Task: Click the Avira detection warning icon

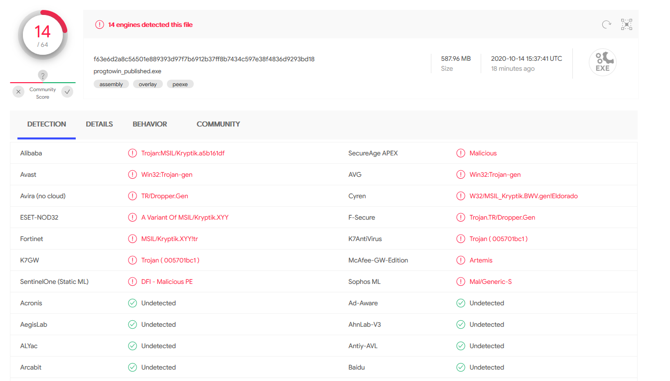Action: (x=133, y=196)
